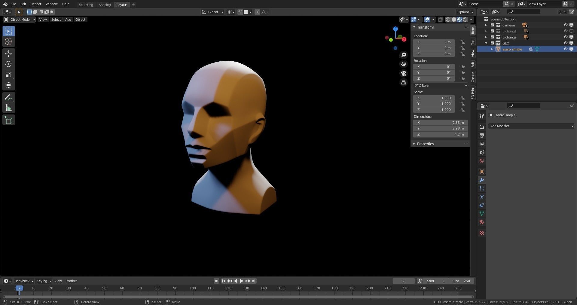Click the timeline horizontal scrollbar
Image resolution: width=577 pixels, height=305 pixels.
click(x=238, y=297)
